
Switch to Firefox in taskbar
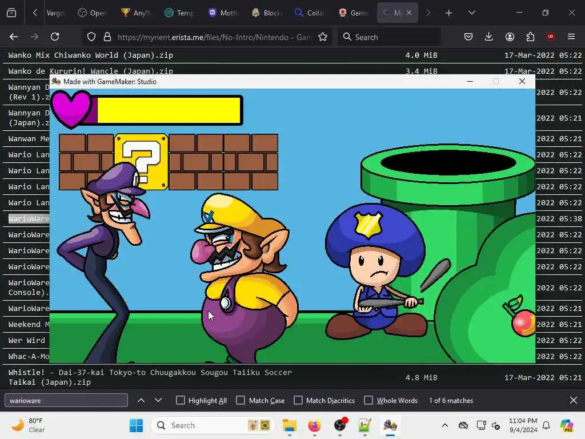coord(315,425)
